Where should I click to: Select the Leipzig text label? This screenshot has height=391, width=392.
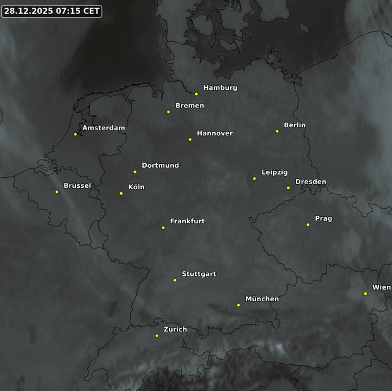point(274,173)
